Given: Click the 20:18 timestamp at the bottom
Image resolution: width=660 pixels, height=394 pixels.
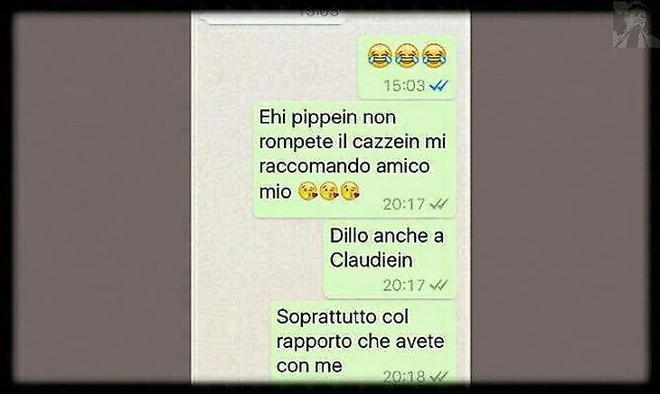Looking at the screenshot, I should pyautogui.click(x=404, y=376).
